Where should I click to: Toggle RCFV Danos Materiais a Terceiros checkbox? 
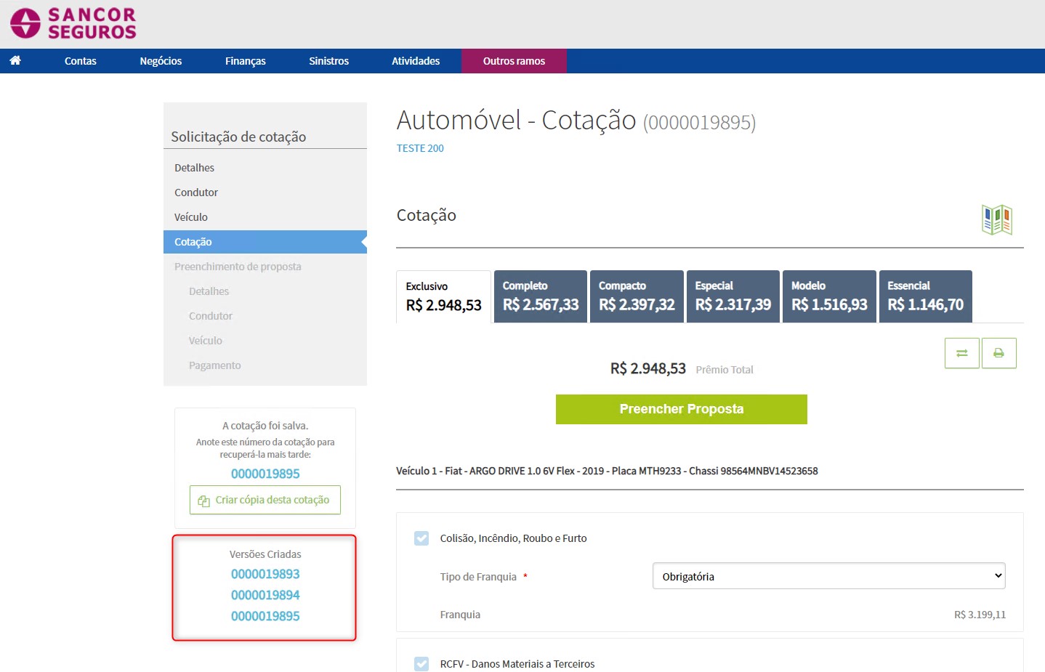421,664
